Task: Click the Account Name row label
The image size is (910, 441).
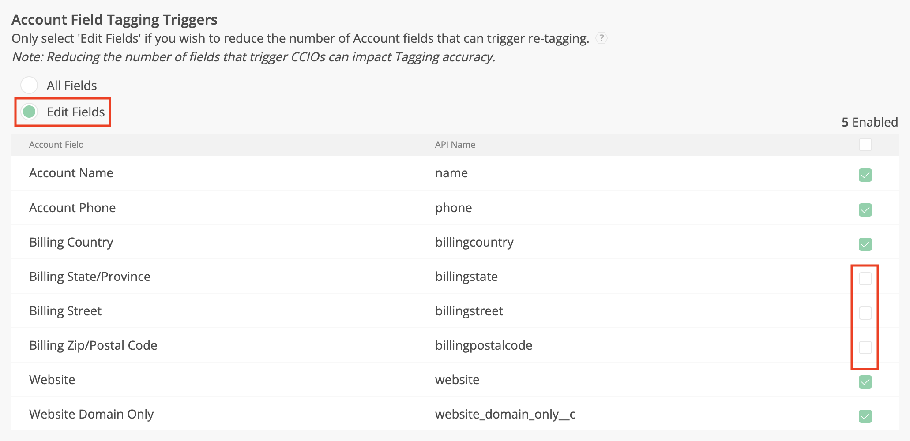Action: 71,173
